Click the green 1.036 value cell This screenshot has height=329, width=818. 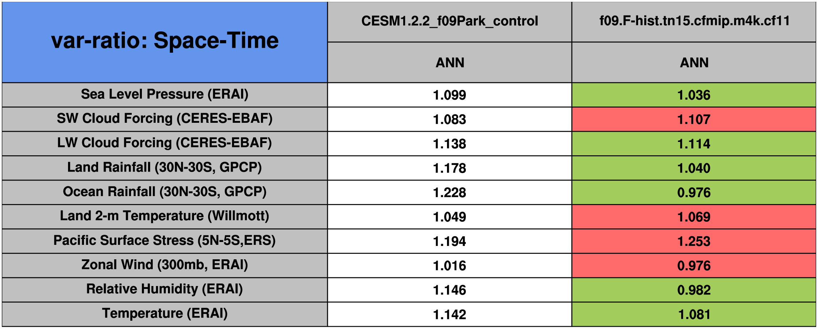tap(694, 95)
